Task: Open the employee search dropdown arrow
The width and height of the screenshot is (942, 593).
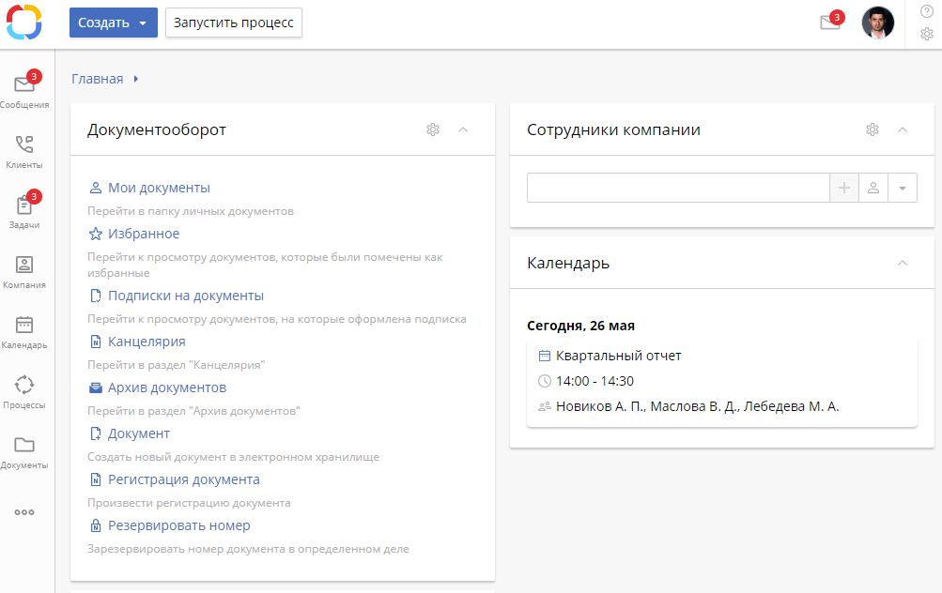Action: coord(903,188)
